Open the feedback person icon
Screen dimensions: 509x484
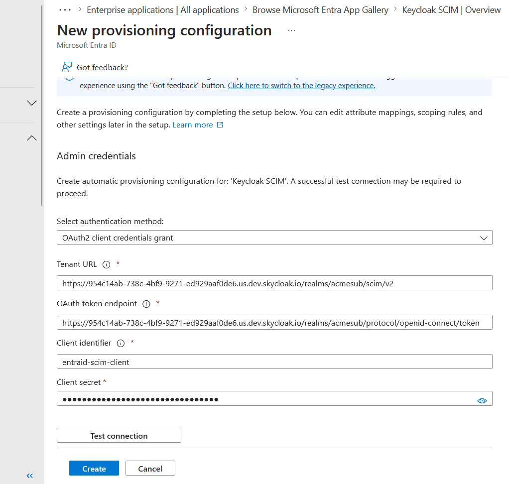click(x=67, y=67)
